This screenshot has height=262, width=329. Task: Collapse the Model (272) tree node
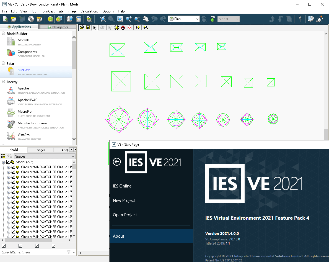point(3,162)
